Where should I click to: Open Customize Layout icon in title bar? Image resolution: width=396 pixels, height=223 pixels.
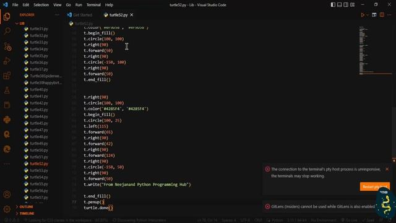[x=352, y=5]
